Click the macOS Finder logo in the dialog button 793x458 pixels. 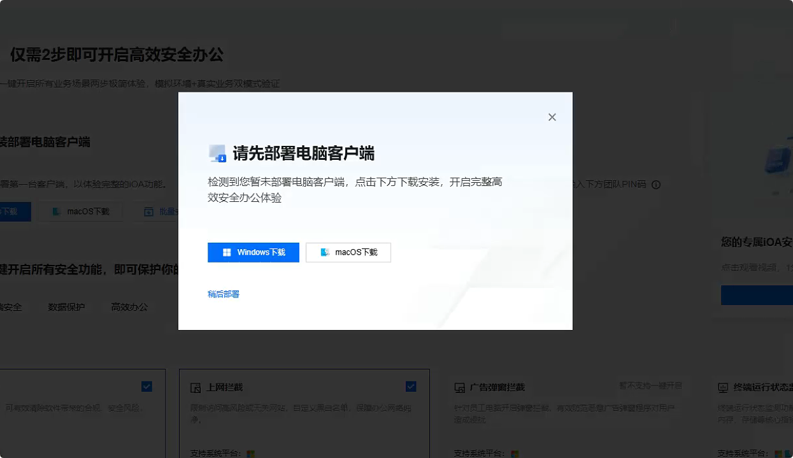[x=325, y=252]
